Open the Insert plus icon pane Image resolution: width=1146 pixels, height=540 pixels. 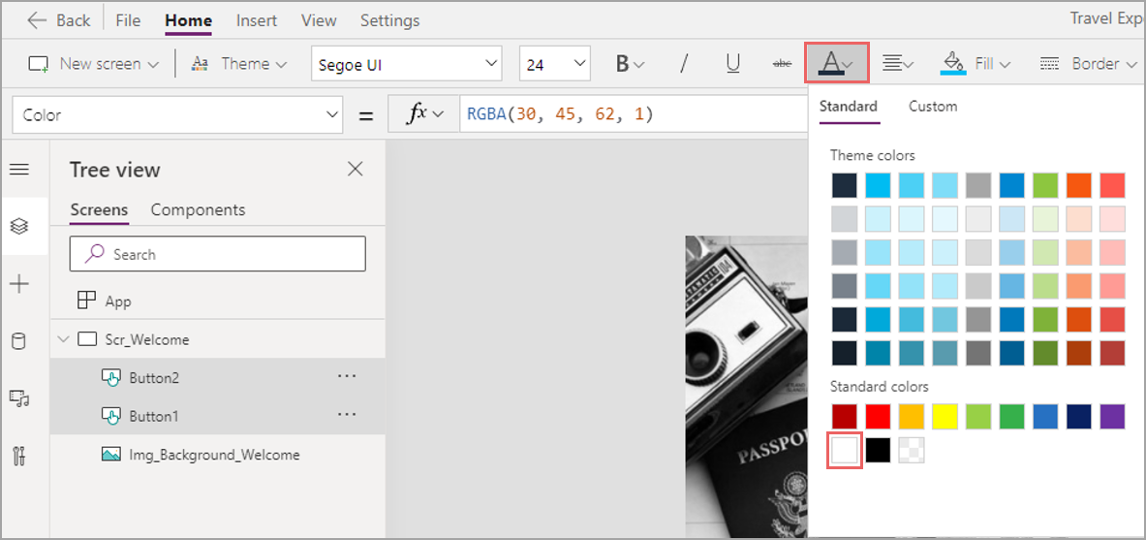pos(19,285)
